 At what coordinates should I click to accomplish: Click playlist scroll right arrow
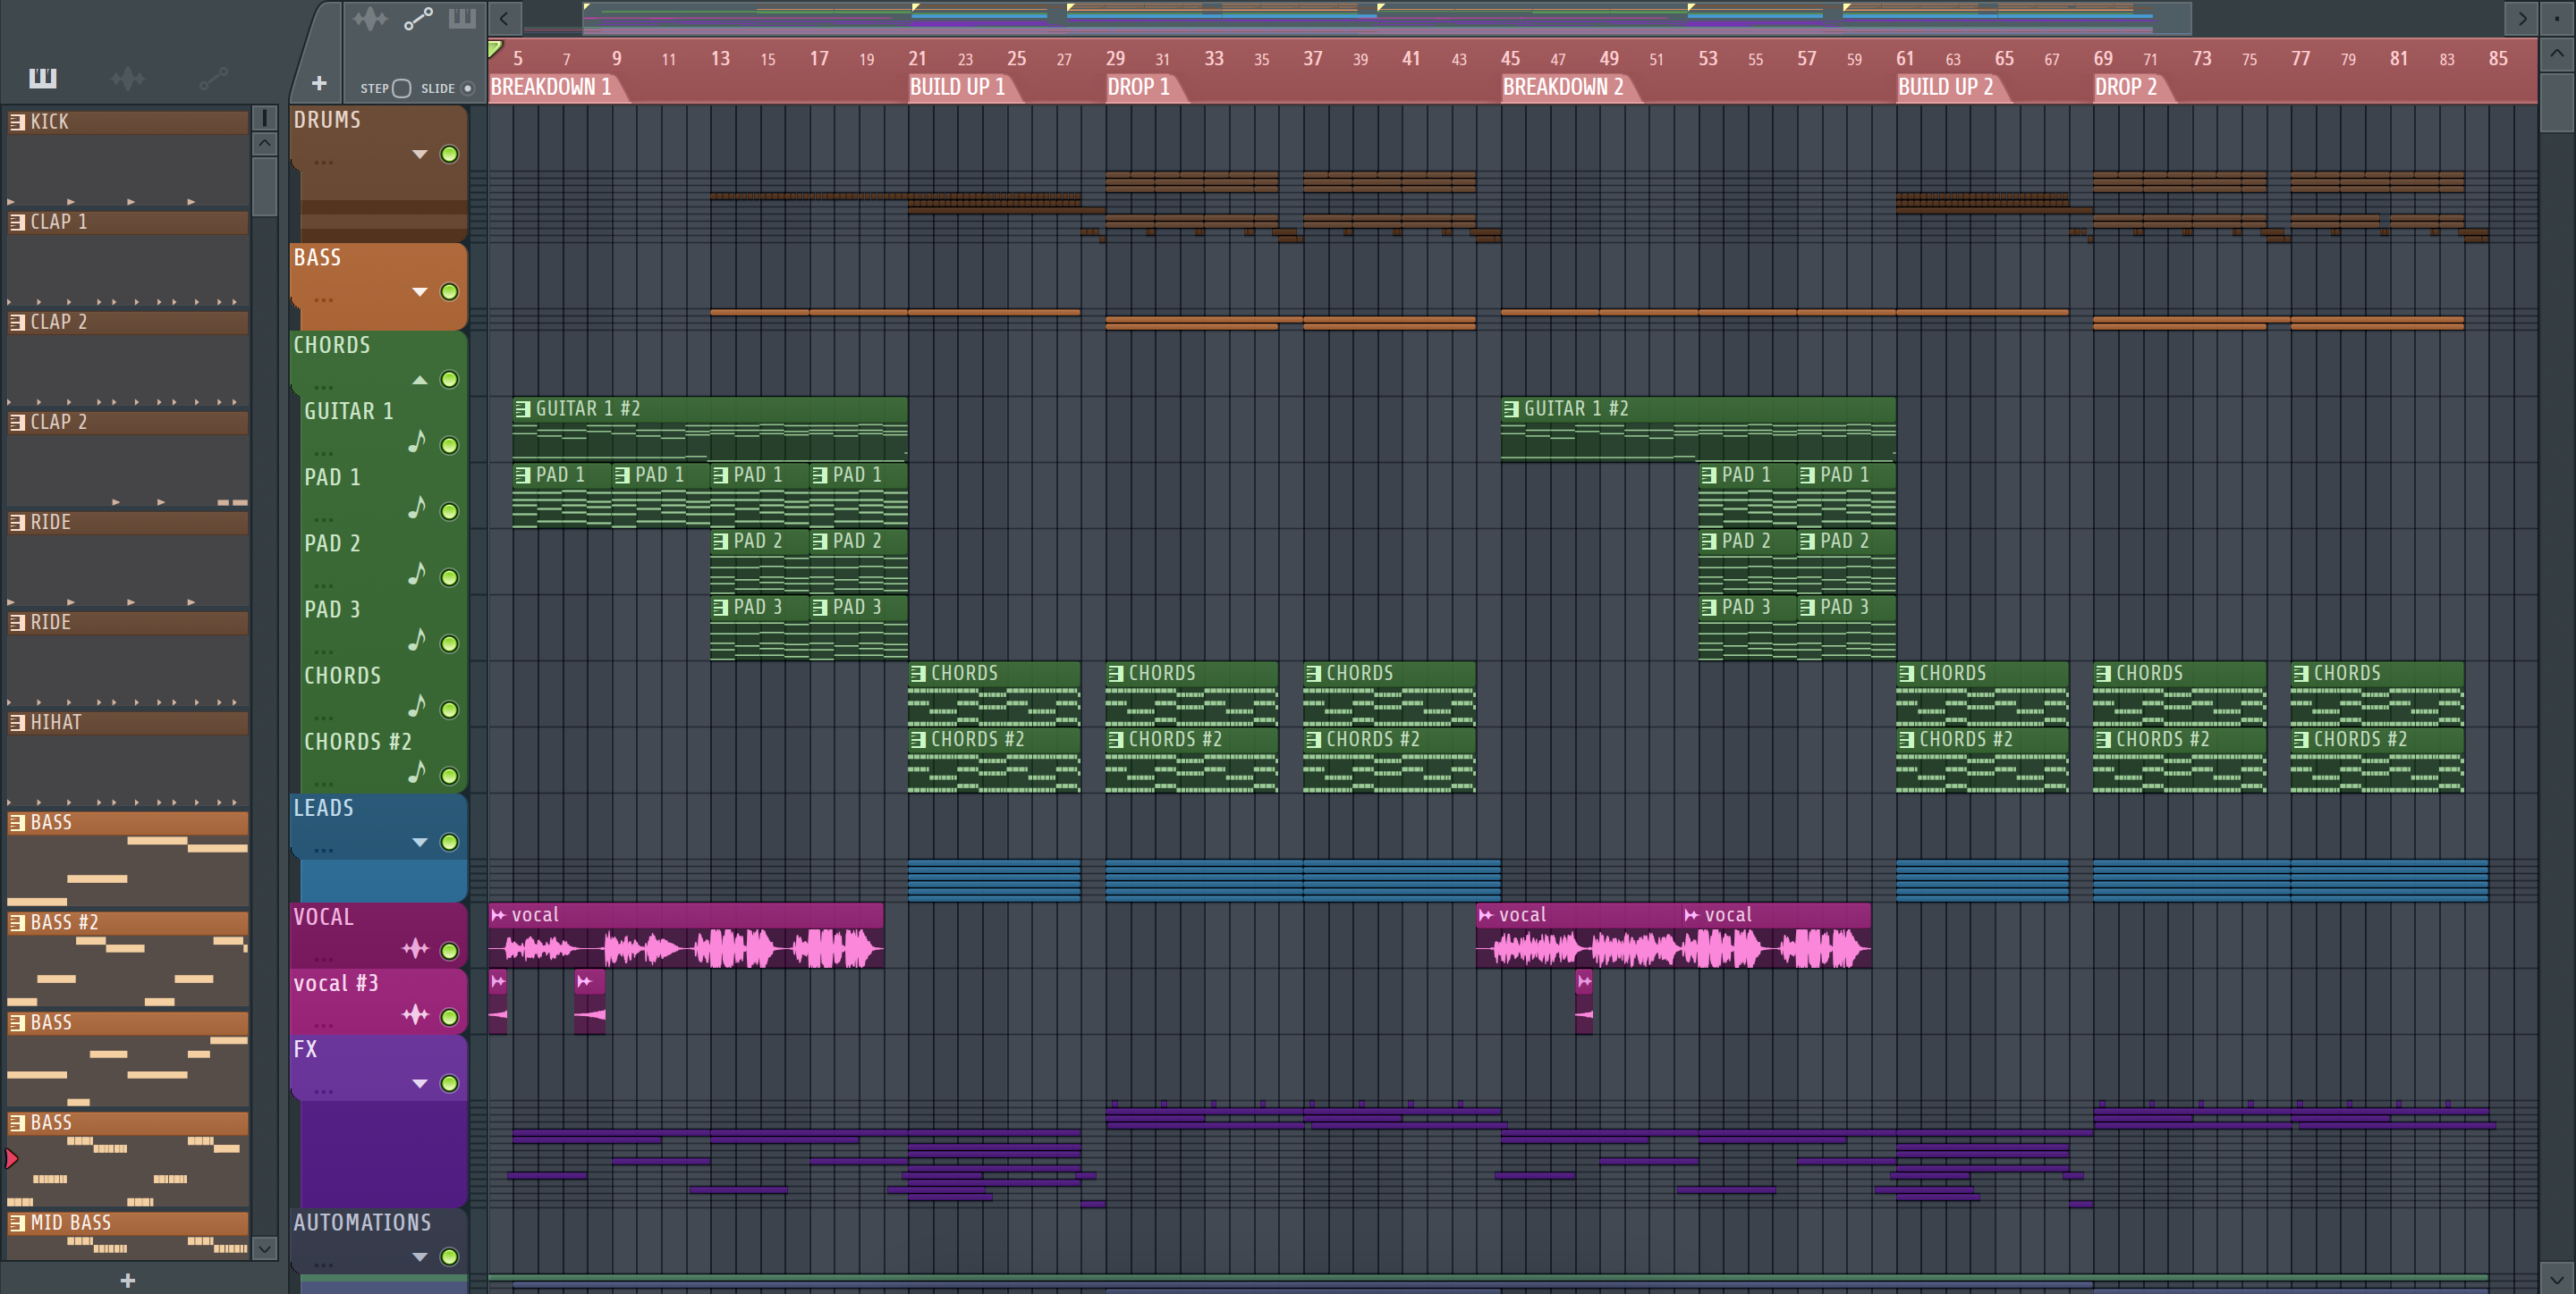(2522, 18)
